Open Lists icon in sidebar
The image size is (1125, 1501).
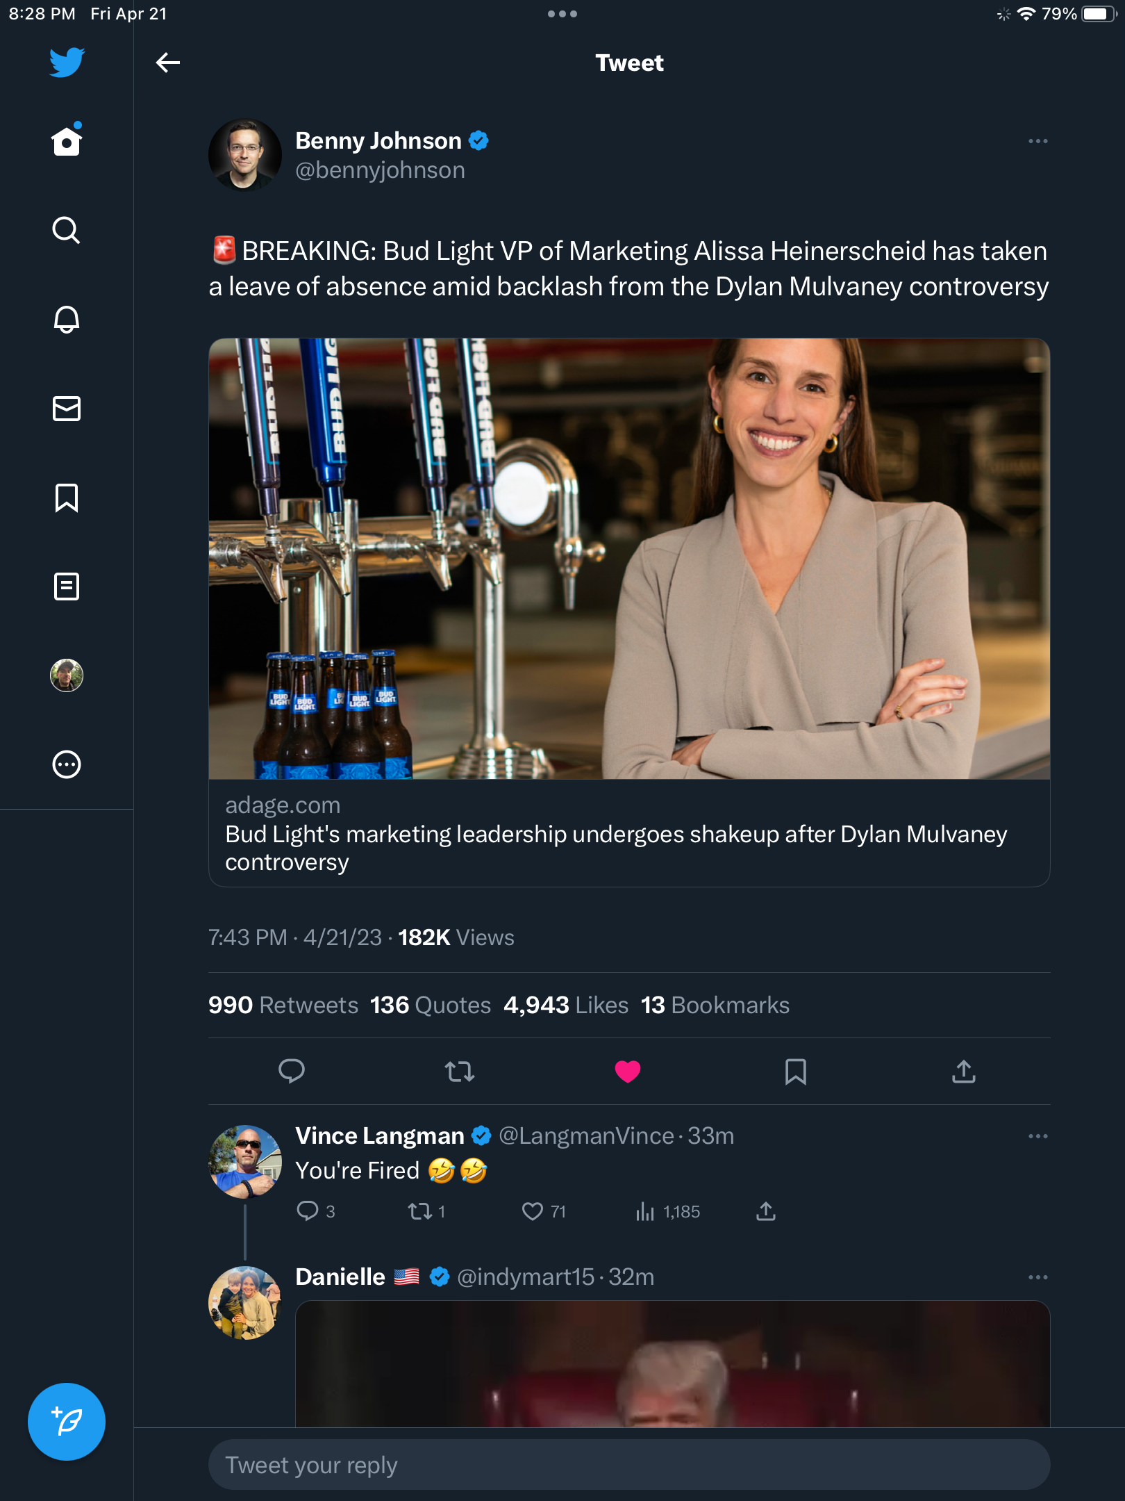point(67,587)
